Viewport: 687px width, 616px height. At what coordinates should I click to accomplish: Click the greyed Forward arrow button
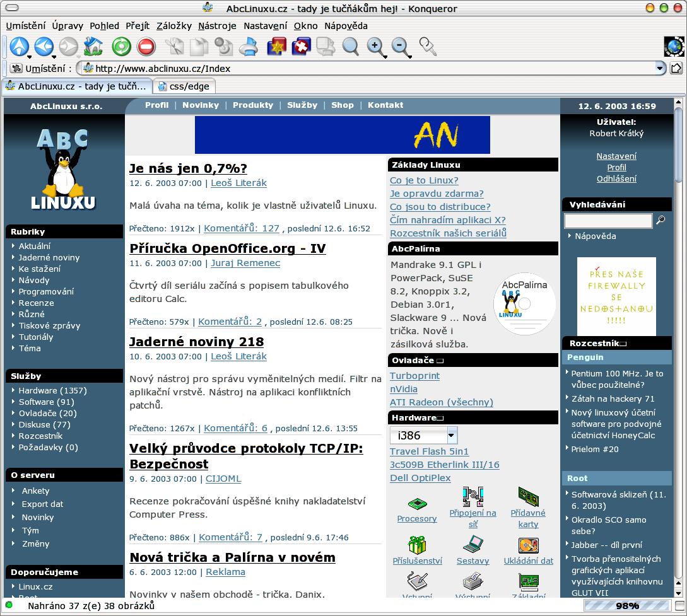click(x=68, y=47)
